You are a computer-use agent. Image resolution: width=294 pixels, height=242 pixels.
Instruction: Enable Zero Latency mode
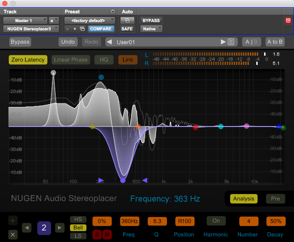point(28,60)
